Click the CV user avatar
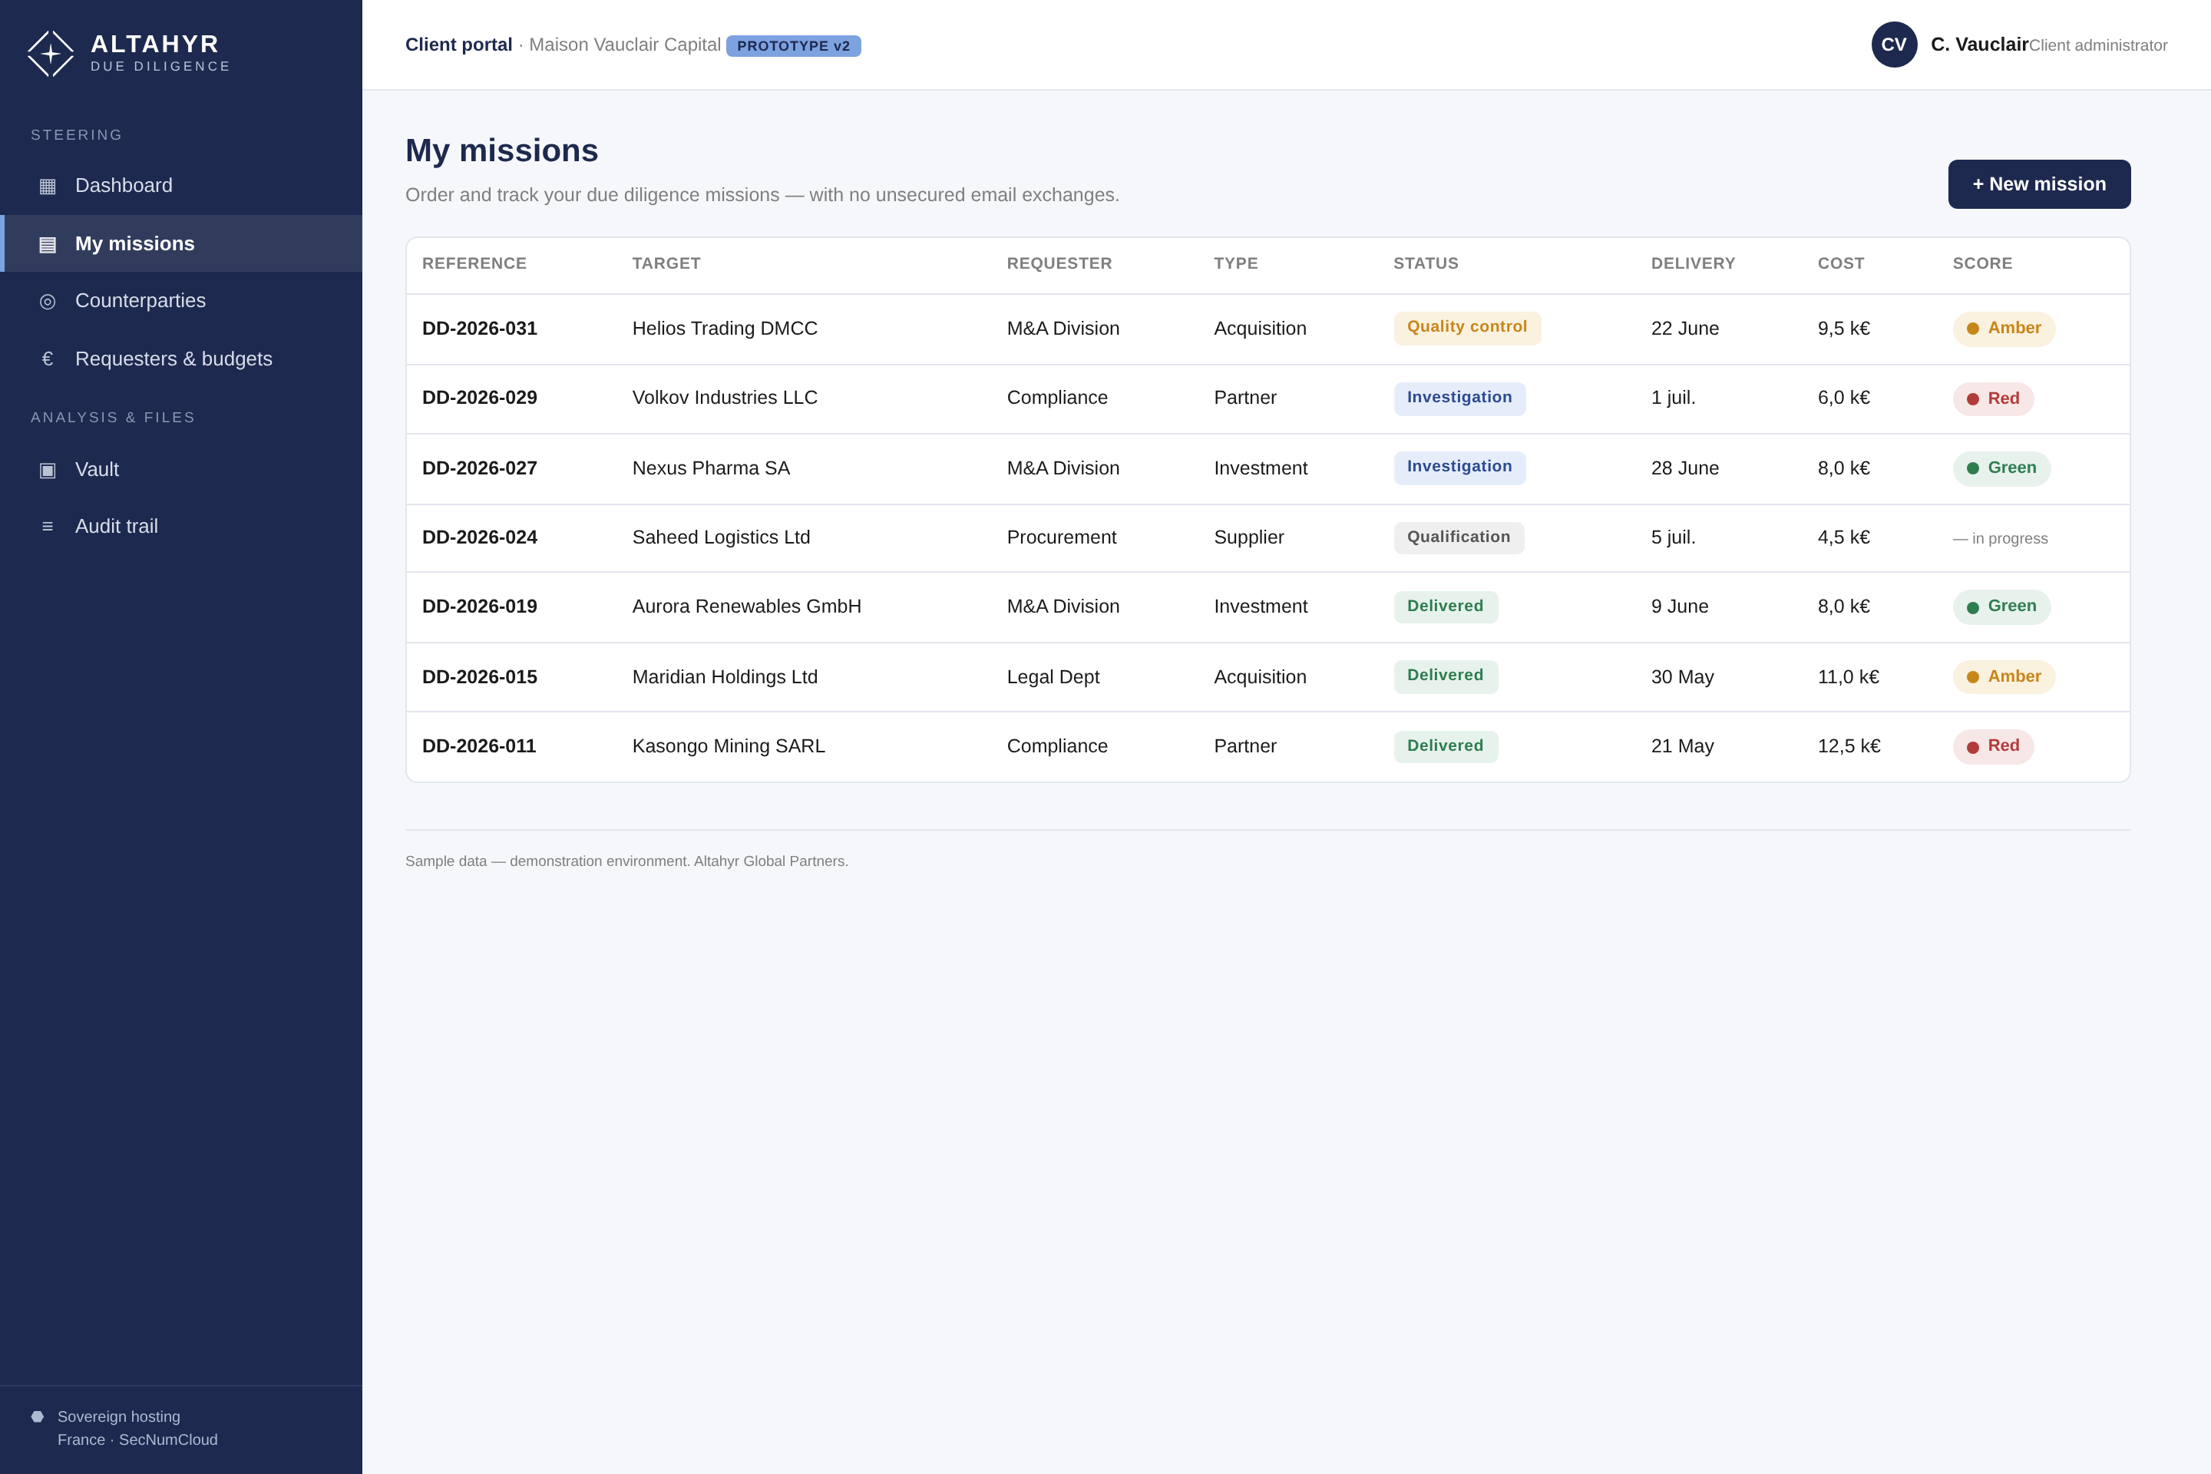The image size is (2211, 1474). (1894, 45)
